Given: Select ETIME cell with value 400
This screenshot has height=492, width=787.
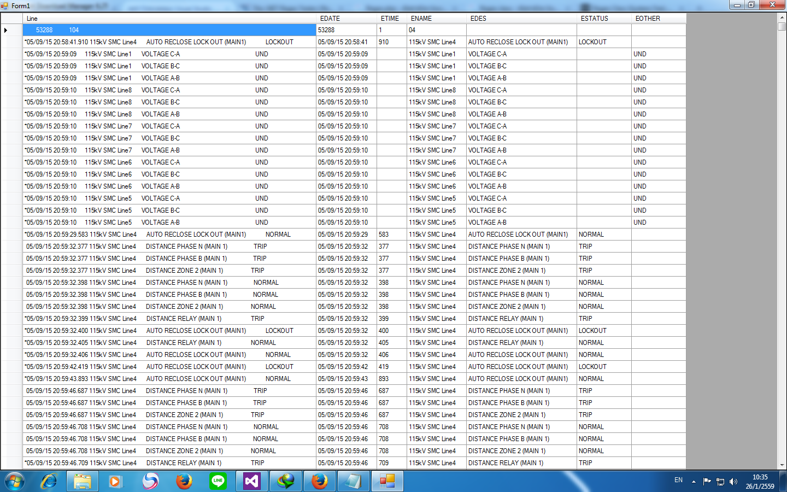Looking at the screenshot, I should 392,331.
